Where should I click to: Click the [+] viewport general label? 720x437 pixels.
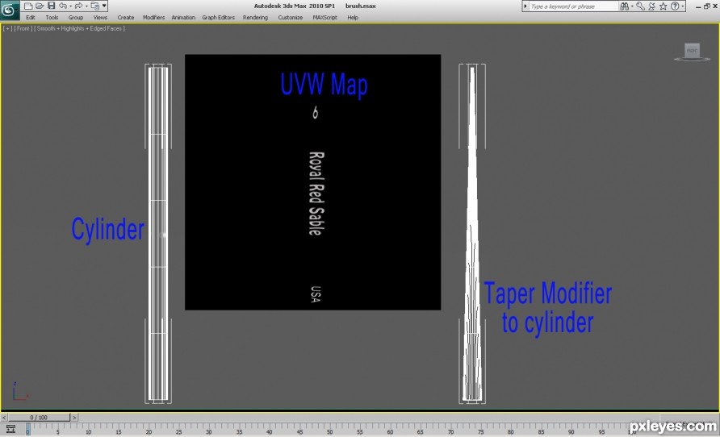coord(8,28)
